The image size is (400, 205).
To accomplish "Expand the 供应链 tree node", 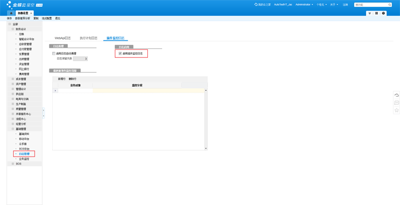I will pyautogui.click(x=13, y=94).
